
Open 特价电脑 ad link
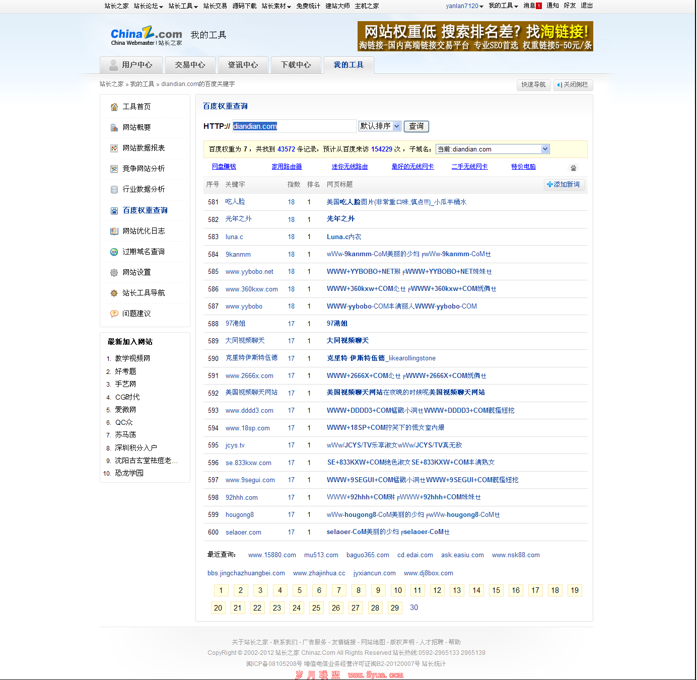click(x=524, y=167)
